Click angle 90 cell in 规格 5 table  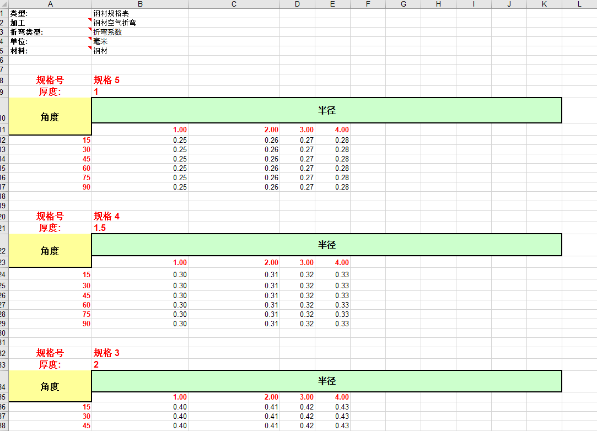coord(50,187)
